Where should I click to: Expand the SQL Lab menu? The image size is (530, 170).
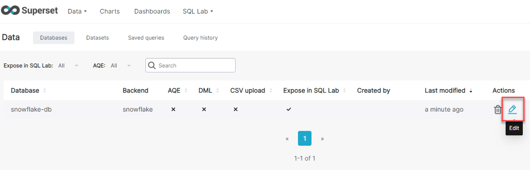(x=198, y=11)
